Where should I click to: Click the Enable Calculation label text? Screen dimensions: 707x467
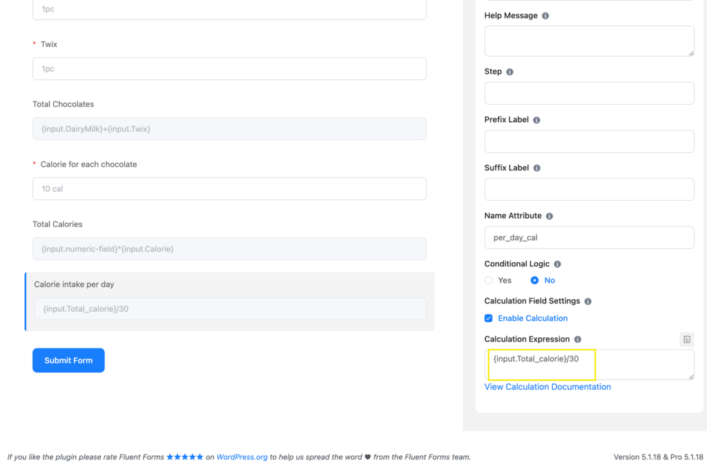[x=532, y=319]
